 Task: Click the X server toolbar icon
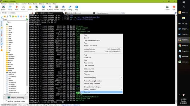(167, 8)
